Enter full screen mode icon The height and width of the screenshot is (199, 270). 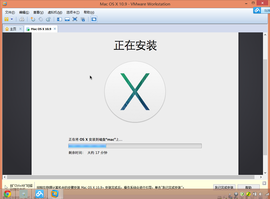tap(75, 19)
